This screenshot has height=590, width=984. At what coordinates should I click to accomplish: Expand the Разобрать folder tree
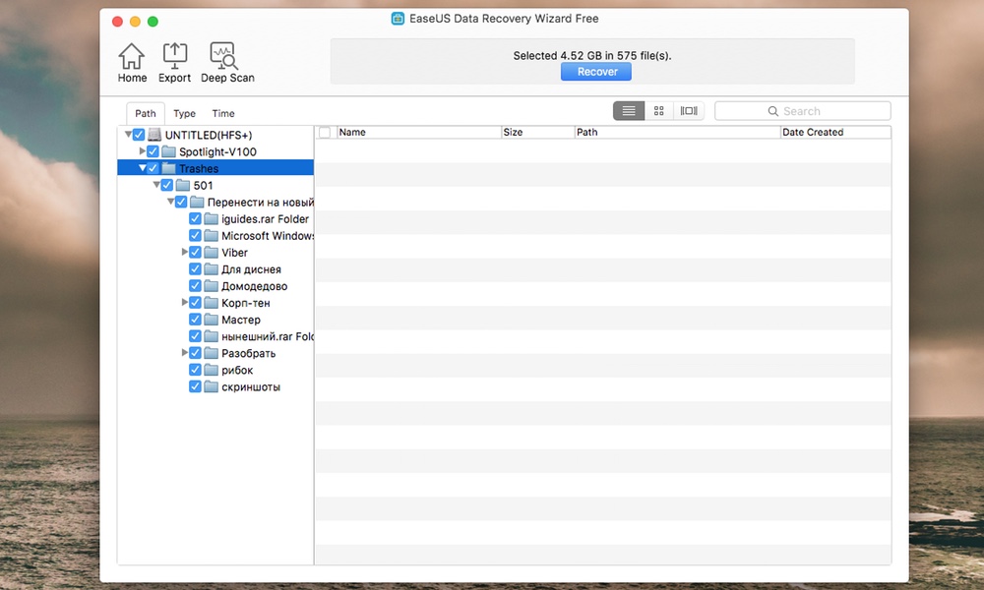click(x=184, y=353)
